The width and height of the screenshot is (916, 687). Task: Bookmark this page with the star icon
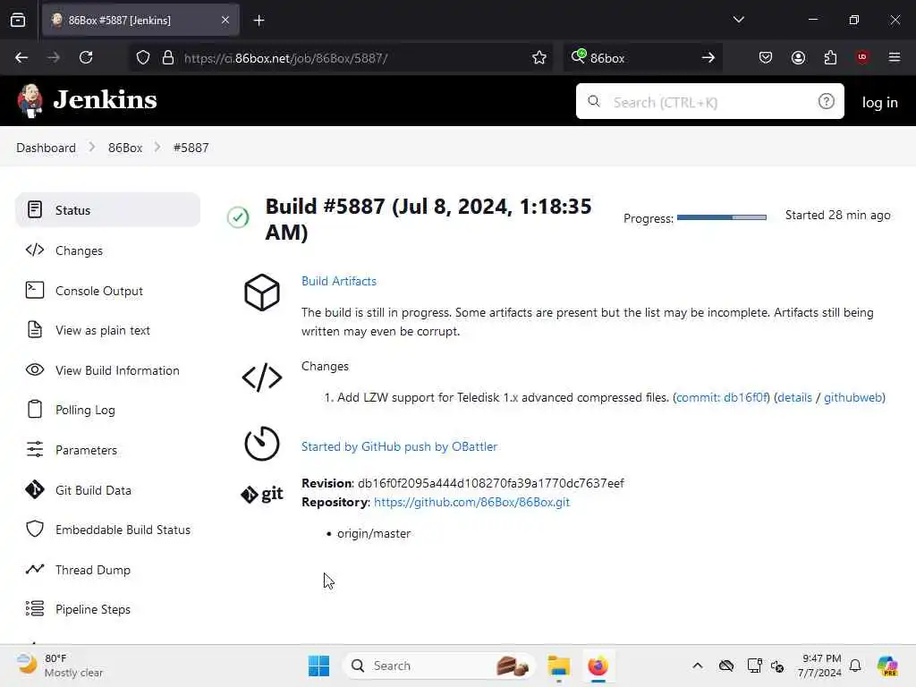pyautogui.click(x=539, y=57)
